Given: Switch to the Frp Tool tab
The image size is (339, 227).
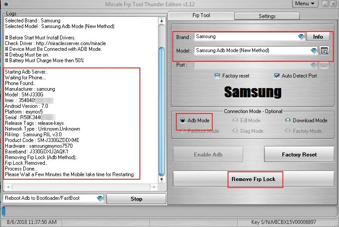Looking at the screenshot, I should 201,15.
